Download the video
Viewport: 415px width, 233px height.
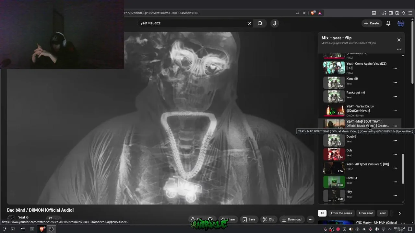coord(292,219)
